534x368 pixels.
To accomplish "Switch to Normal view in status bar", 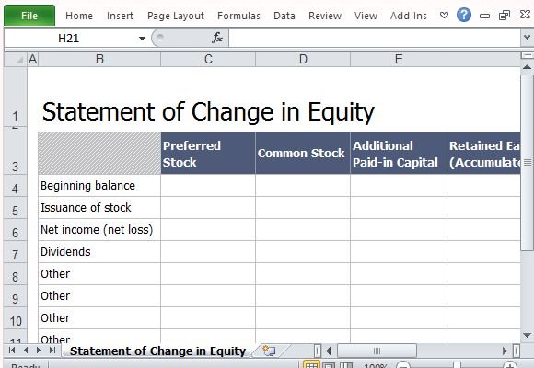I will tap(310, 365).
